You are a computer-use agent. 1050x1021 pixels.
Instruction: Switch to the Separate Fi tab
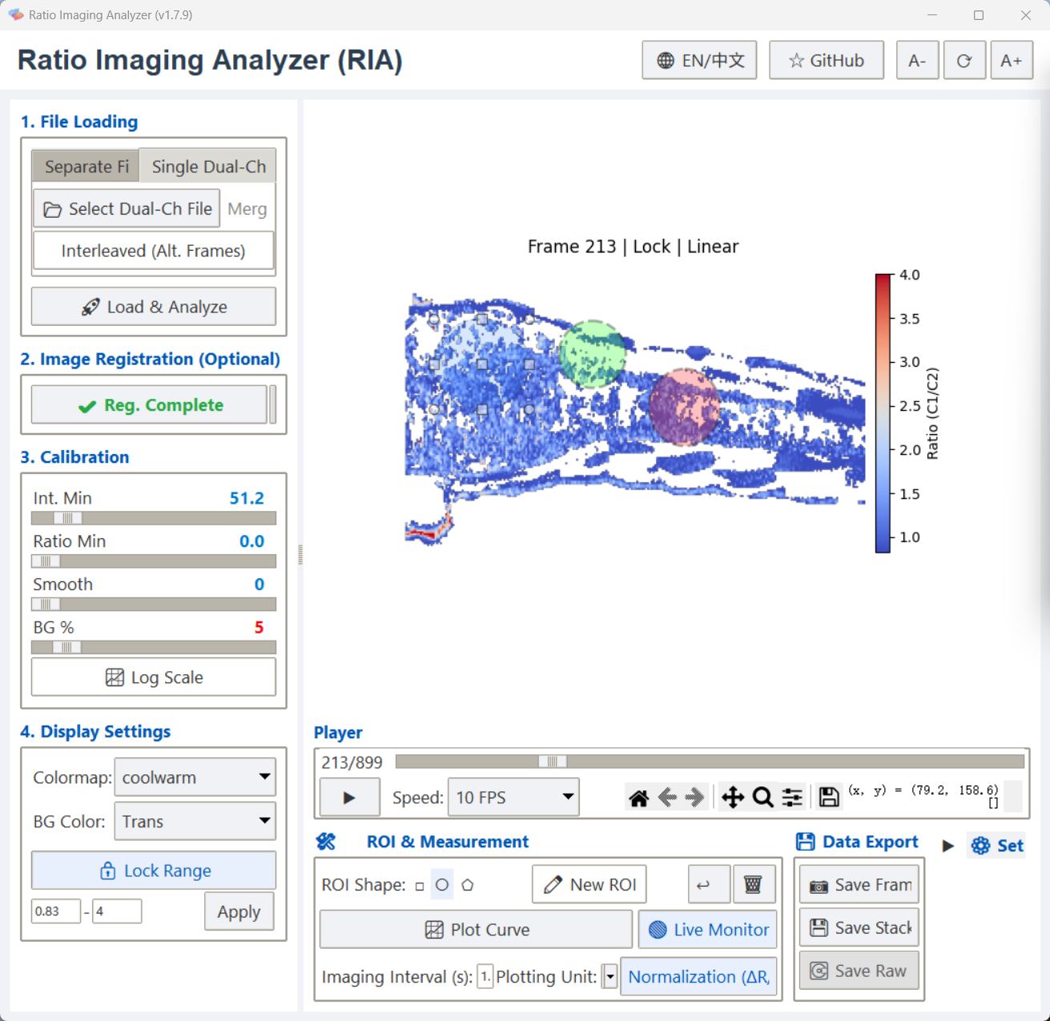[85, 166]
